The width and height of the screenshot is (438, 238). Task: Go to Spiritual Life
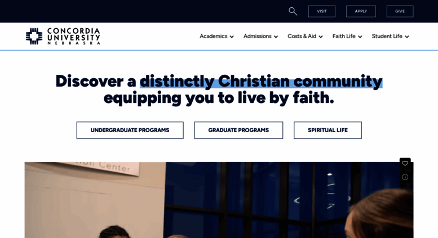pyautogui.click(x=328, y=130)
